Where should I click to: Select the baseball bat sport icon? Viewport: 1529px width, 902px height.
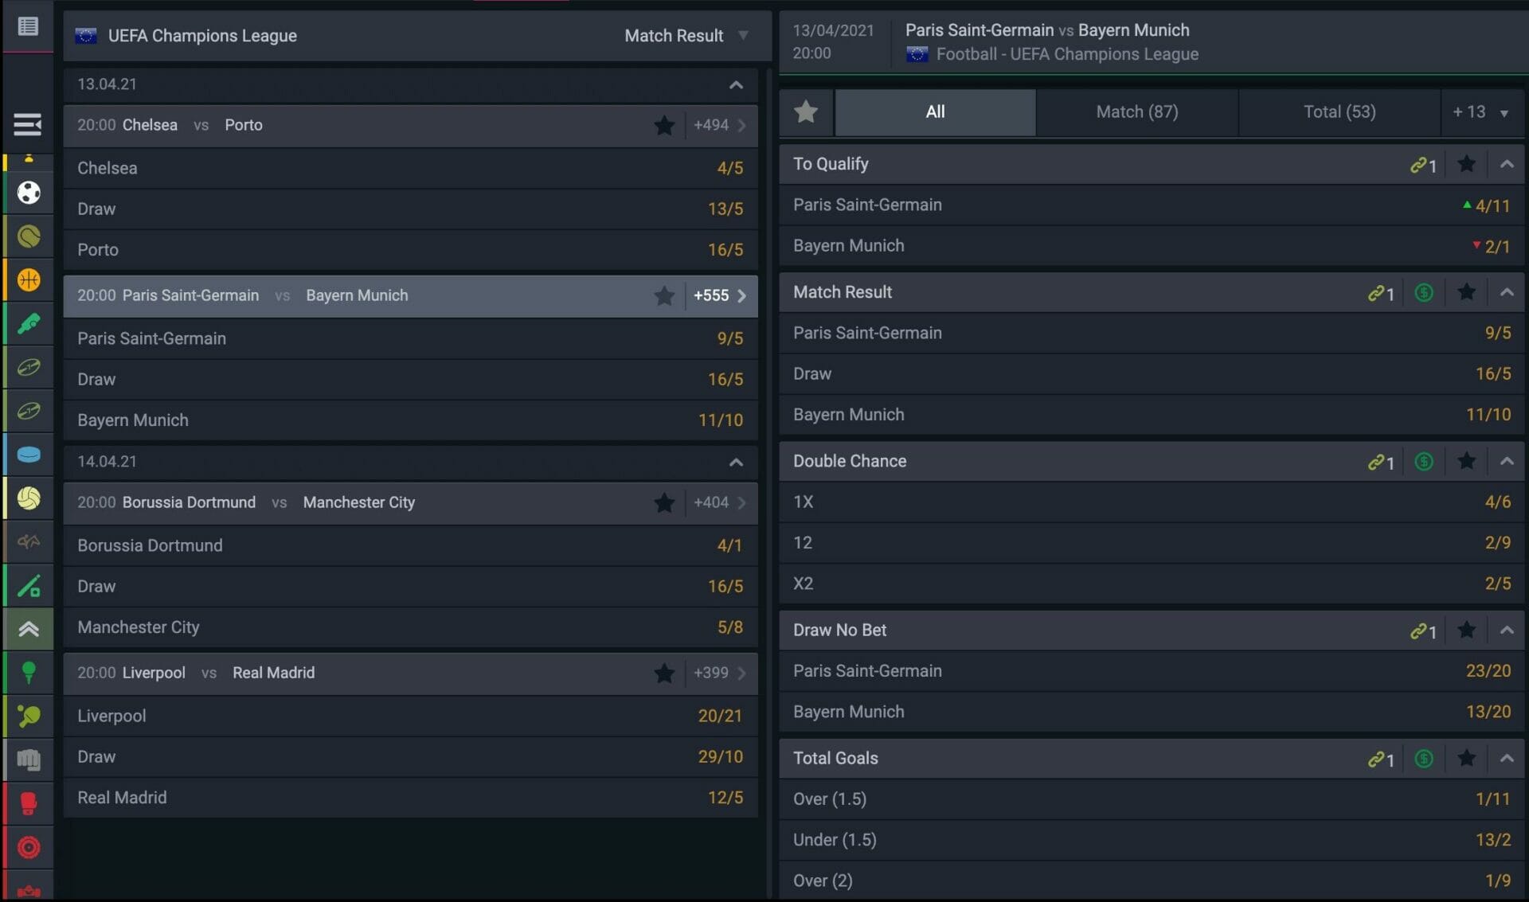point(29,586)
